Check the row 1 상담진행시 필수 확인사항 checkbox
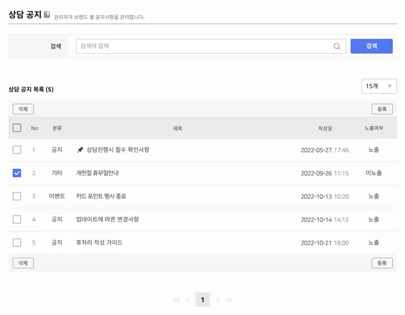This screenshot has width=405, height=315. [17, 150]
